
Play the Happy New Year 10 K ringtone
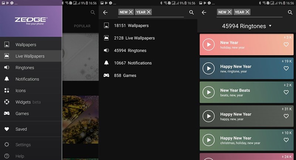pyautogui.click(x=209, y=140)
